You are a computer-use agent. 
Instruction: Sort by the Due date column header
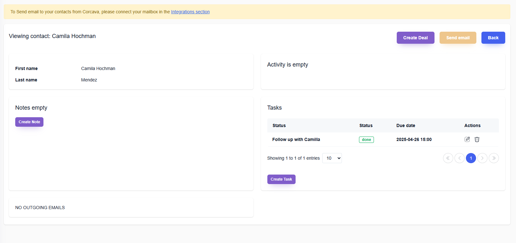point(406,125)
